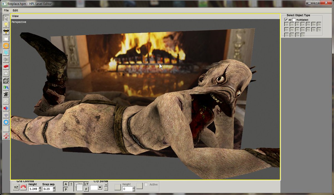Toggle the Le object type filter
This screenshot has height=195, width=334.
(303, 24)
